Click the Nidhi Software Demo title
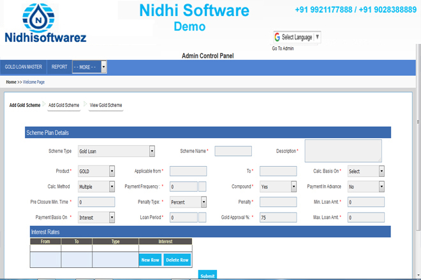Viewport: 421px width, 280px height. point(194,17)
